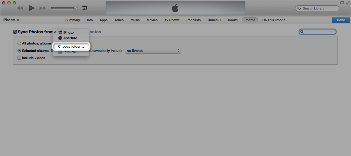Open the Movies tab
351x156 pixels.
152,20
